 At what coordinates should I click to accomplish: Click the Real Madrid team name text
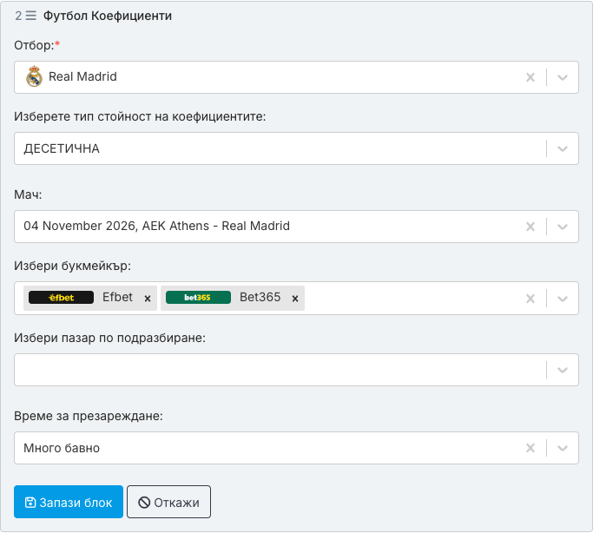82,76
